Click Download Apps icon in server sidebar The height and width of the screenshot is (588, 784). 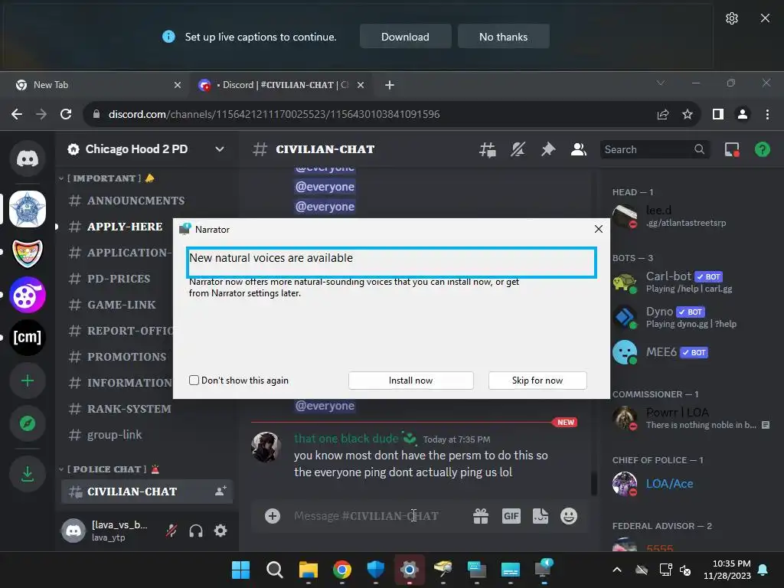(28, 473)
